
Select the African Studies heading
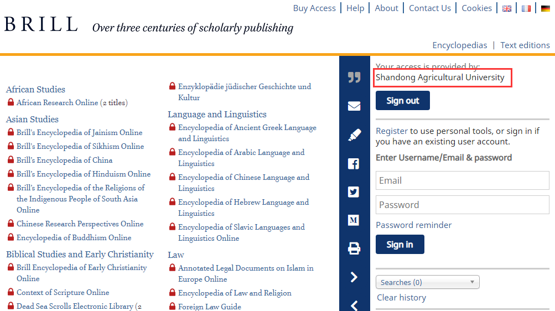[35, 89]
